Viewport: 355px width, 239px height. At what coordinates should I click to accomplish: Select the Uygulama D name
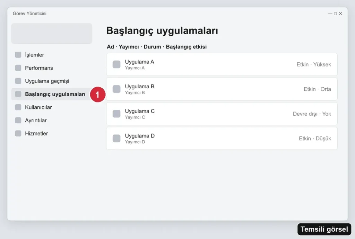(140, 136)
